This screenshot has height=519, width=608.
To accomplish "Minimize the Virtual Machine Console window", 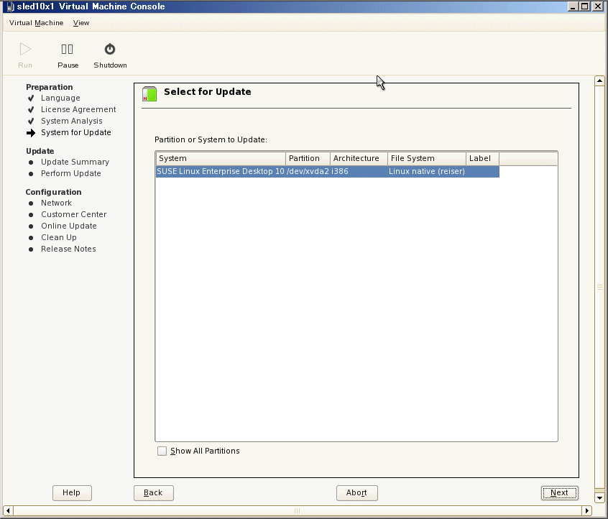I will (573, 6).
